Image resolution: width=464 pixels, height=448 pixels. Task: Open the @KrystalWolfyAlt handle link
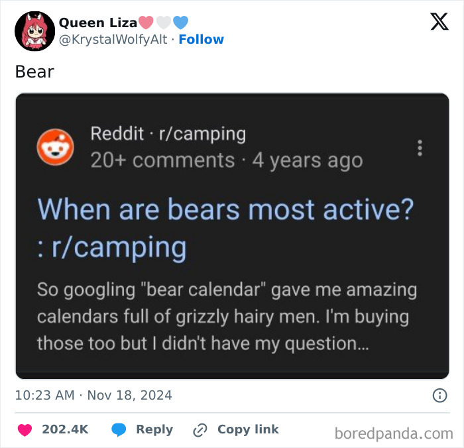click(x=113, y=39)
